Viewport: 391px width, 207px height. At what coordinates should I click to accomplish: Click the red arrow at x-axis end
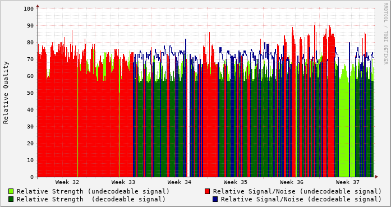(376, 177)
